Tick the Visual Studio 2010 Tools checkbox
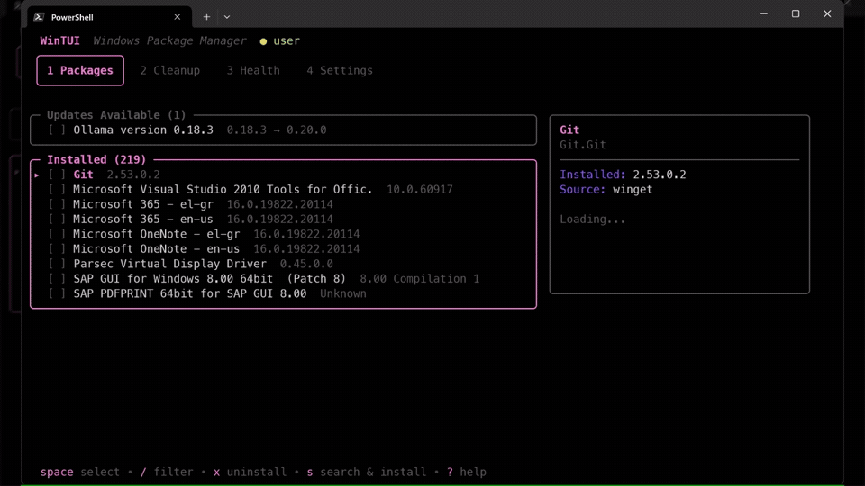Viewport: 865px width, 486px height. (x=57, y=190)
